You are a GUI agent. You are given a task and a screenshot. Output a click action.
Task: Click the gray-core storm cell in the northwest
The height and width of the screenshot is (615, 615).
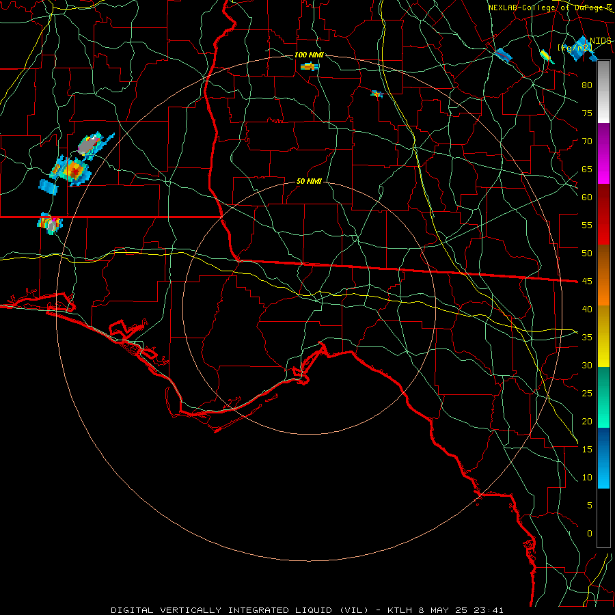(90, 146)
